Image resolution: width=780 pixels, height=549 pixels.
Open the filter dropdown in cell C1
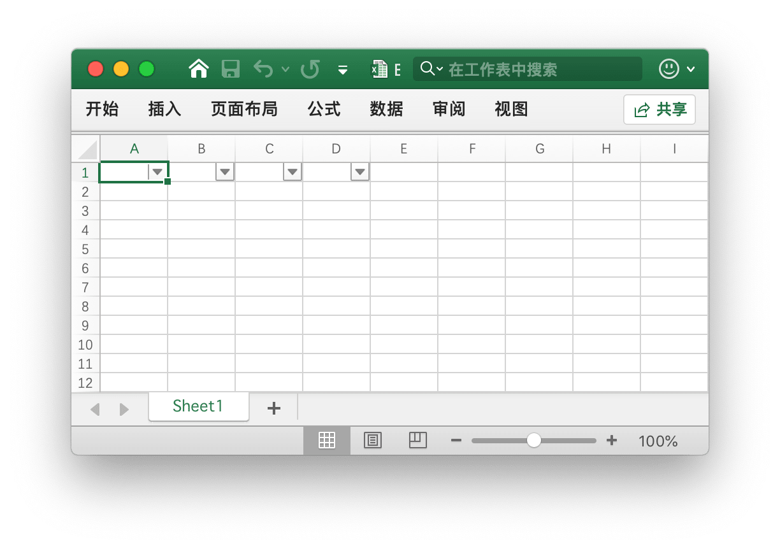pyautogui.click(x=292, y=171)
